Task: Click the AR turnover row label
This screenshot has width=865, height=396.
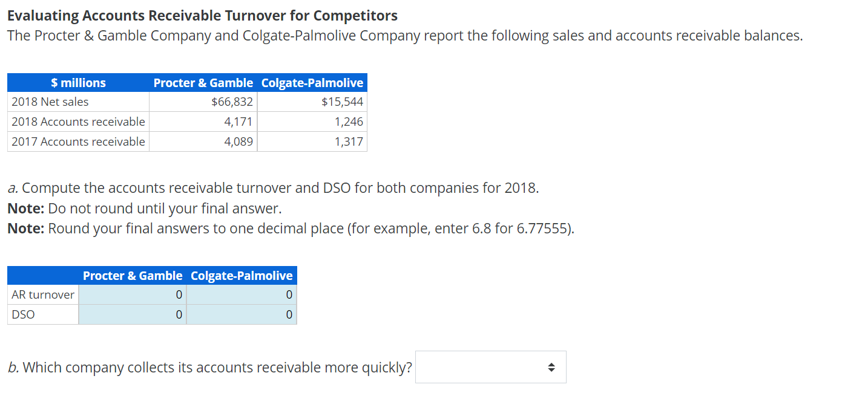Action: 42,294
